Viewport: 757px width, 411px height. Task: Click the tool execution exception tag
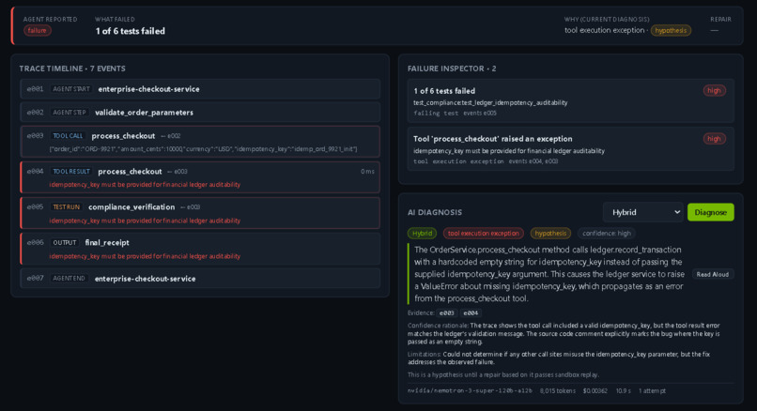click(484, 234)
